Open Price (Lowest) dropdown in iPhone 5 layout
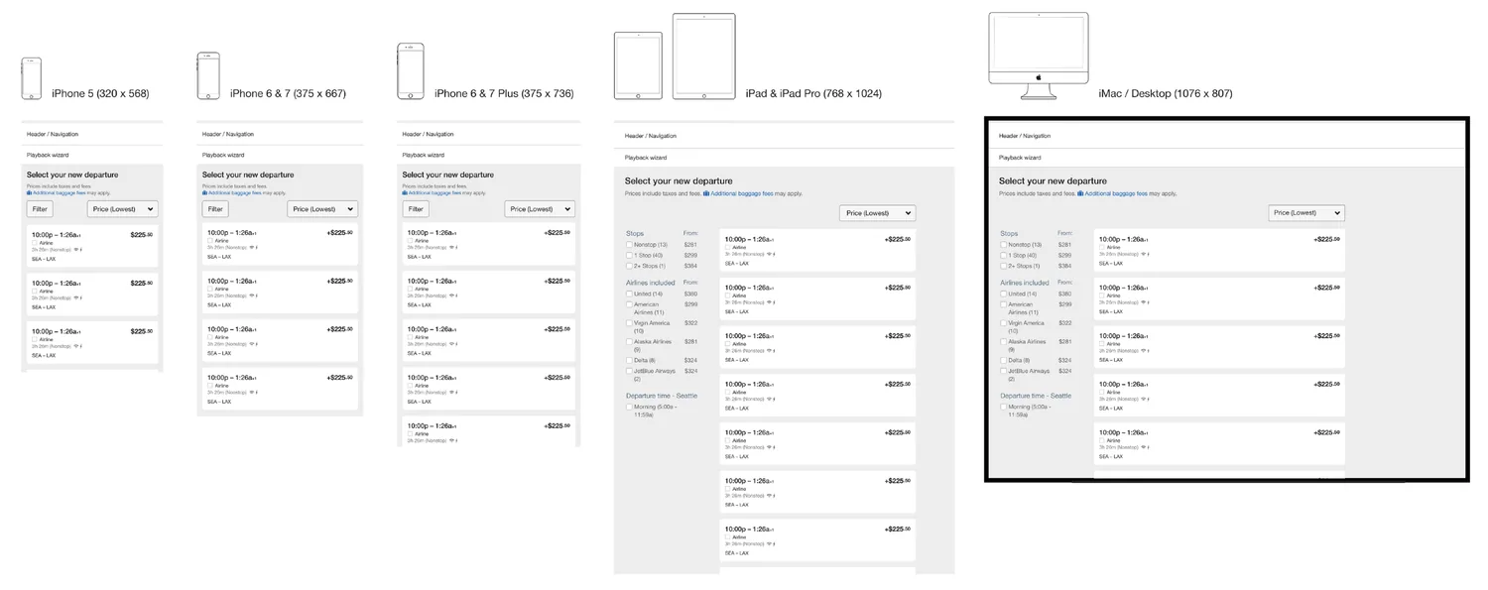 [x=123, y=209]
